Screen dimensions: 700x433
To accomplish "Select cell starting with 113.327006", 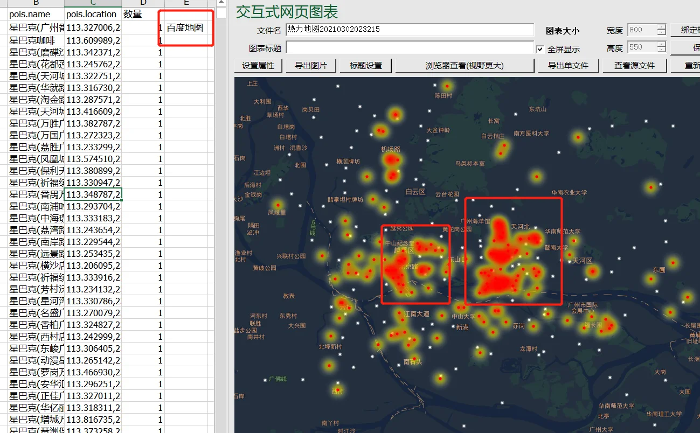I will tap(93, 27).
